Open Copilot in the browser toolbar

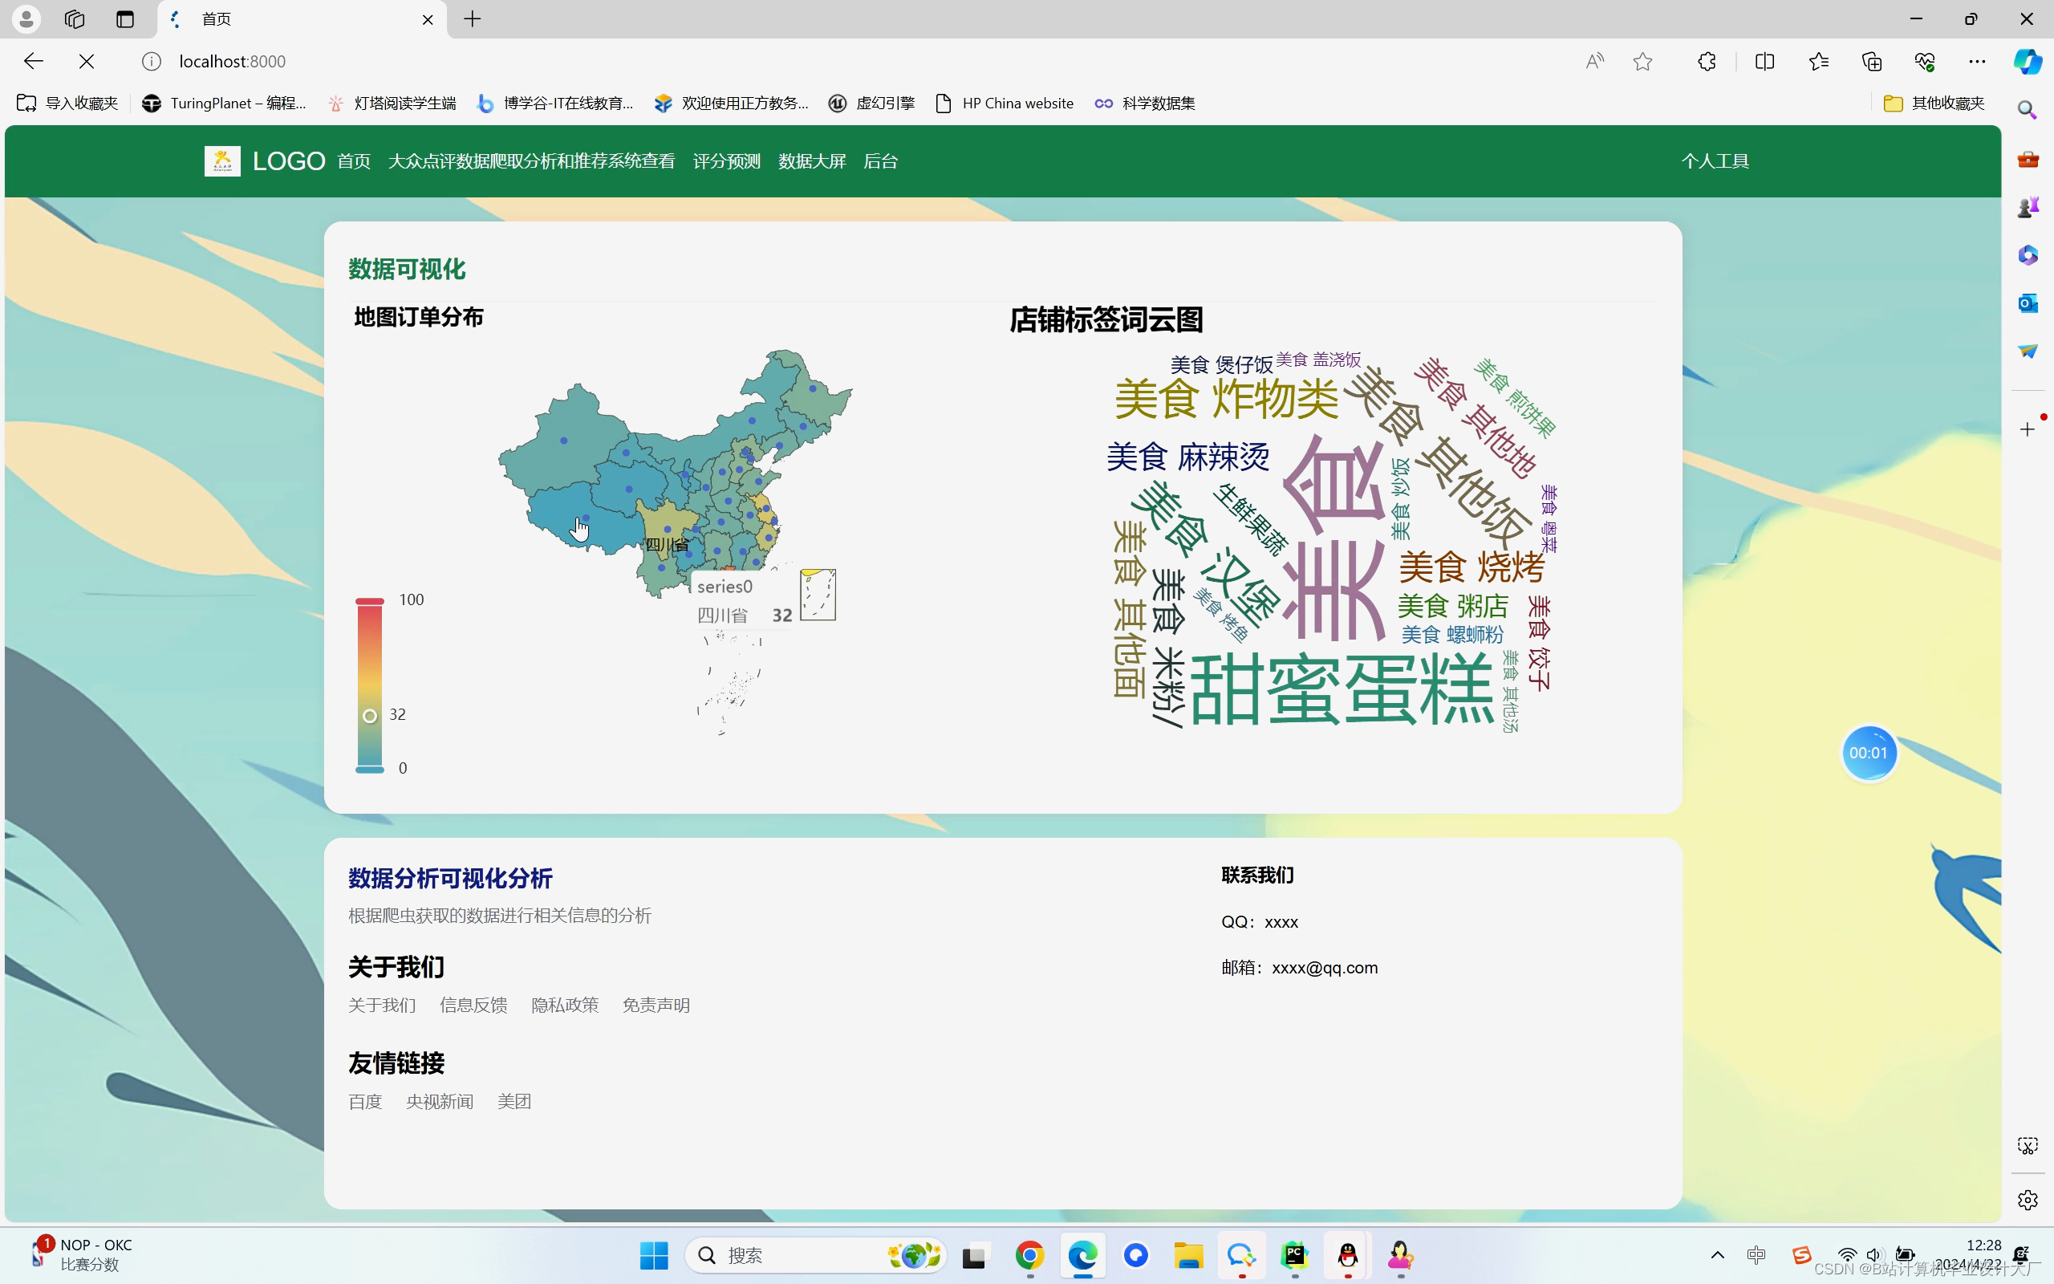(x=2028, y=61)
